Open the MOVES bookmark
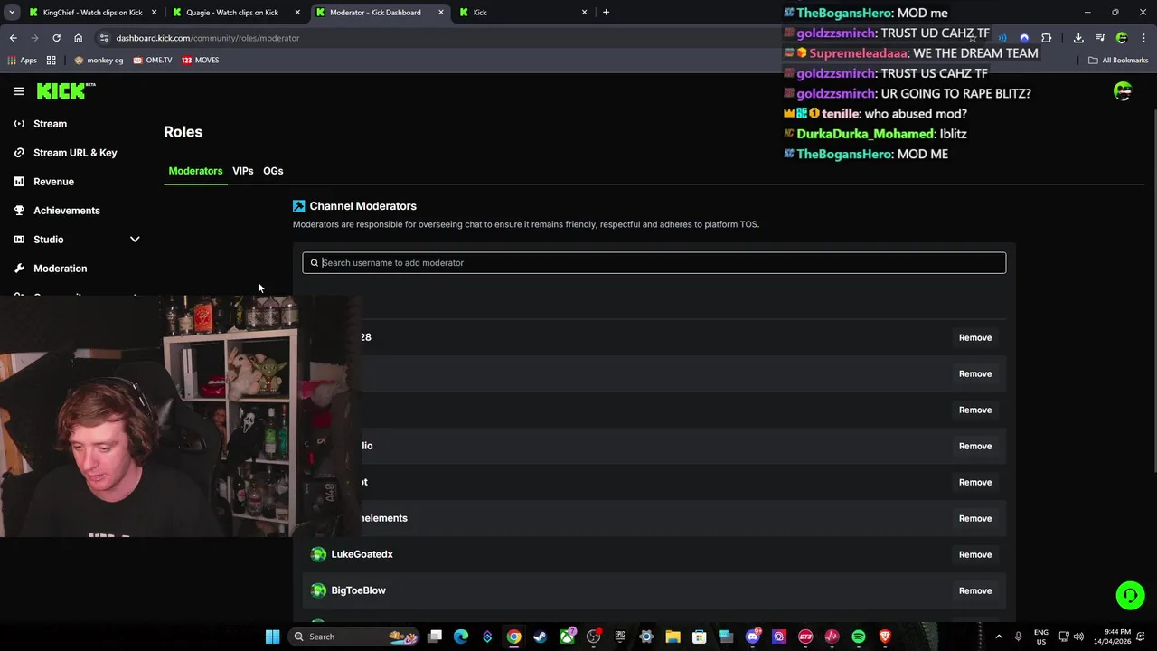Screen dimensions: 1157x651 200,60
